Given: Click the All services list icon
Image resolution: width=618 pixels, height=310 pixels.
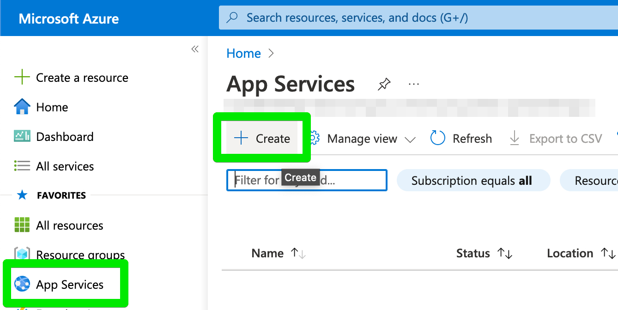Looking at the screenshot, I should click(22, 166).
